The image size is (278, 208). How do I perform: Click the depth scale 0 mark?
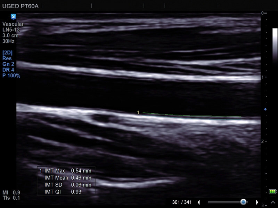click(x=264, y=13)
